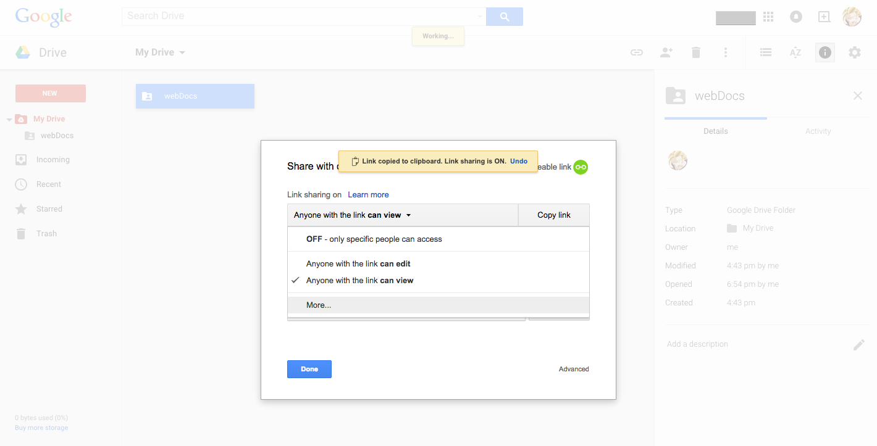Collapse the My Drive tree arrow
Image resolution: width=877 pixels, height=446 pixels.
tap(9, 120)
